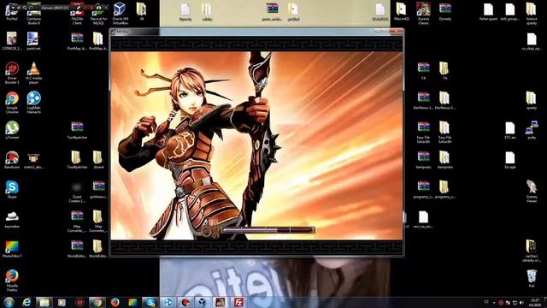
Task: Open the itemproto folder on the desktop
Action: pos(444,160)
